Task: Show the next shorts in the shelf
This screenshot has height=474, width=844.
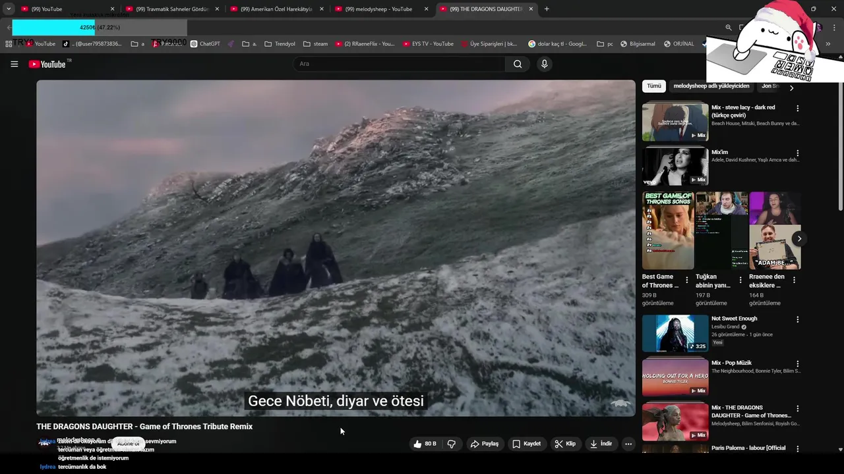Action: (799, 239)
